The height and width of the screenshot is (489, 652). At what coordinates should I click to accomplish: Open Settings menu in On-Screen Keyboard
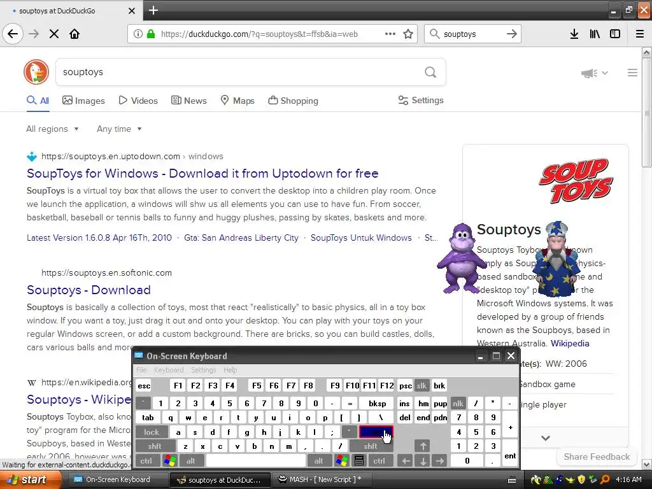[203, 370]
